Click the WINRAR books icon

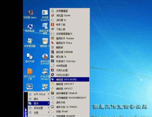pyautogui.click(x=52, y=52)
